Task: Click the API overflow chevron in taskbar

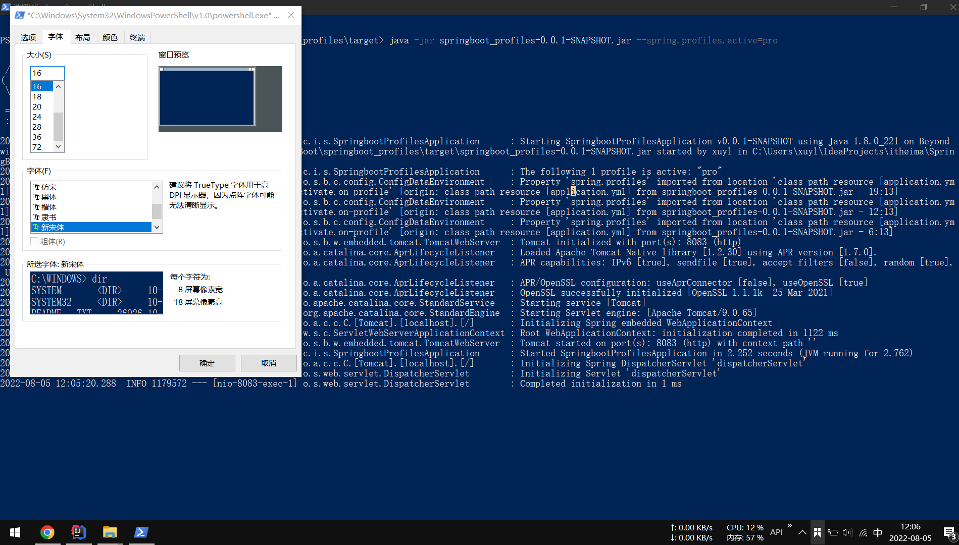Action: point(789,526)
